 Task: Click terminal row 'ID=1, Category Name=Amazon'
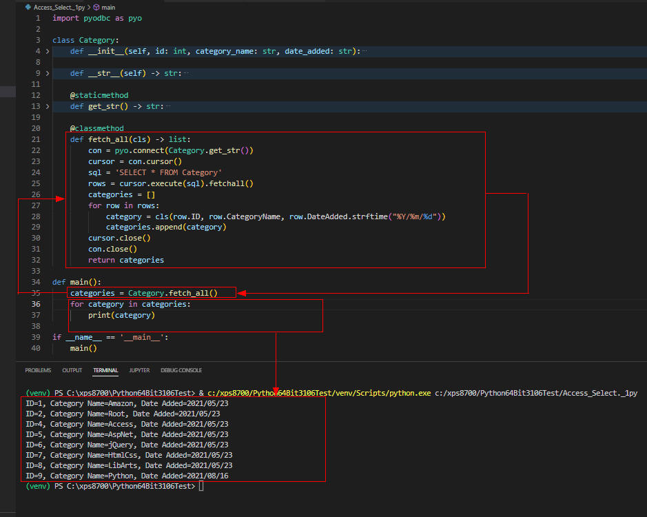tap(127, 403)
